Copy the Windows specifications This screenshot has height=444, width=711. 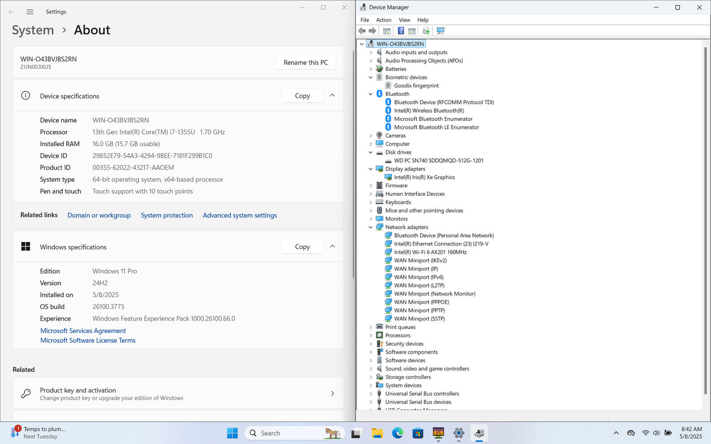(x=302, y=247)
